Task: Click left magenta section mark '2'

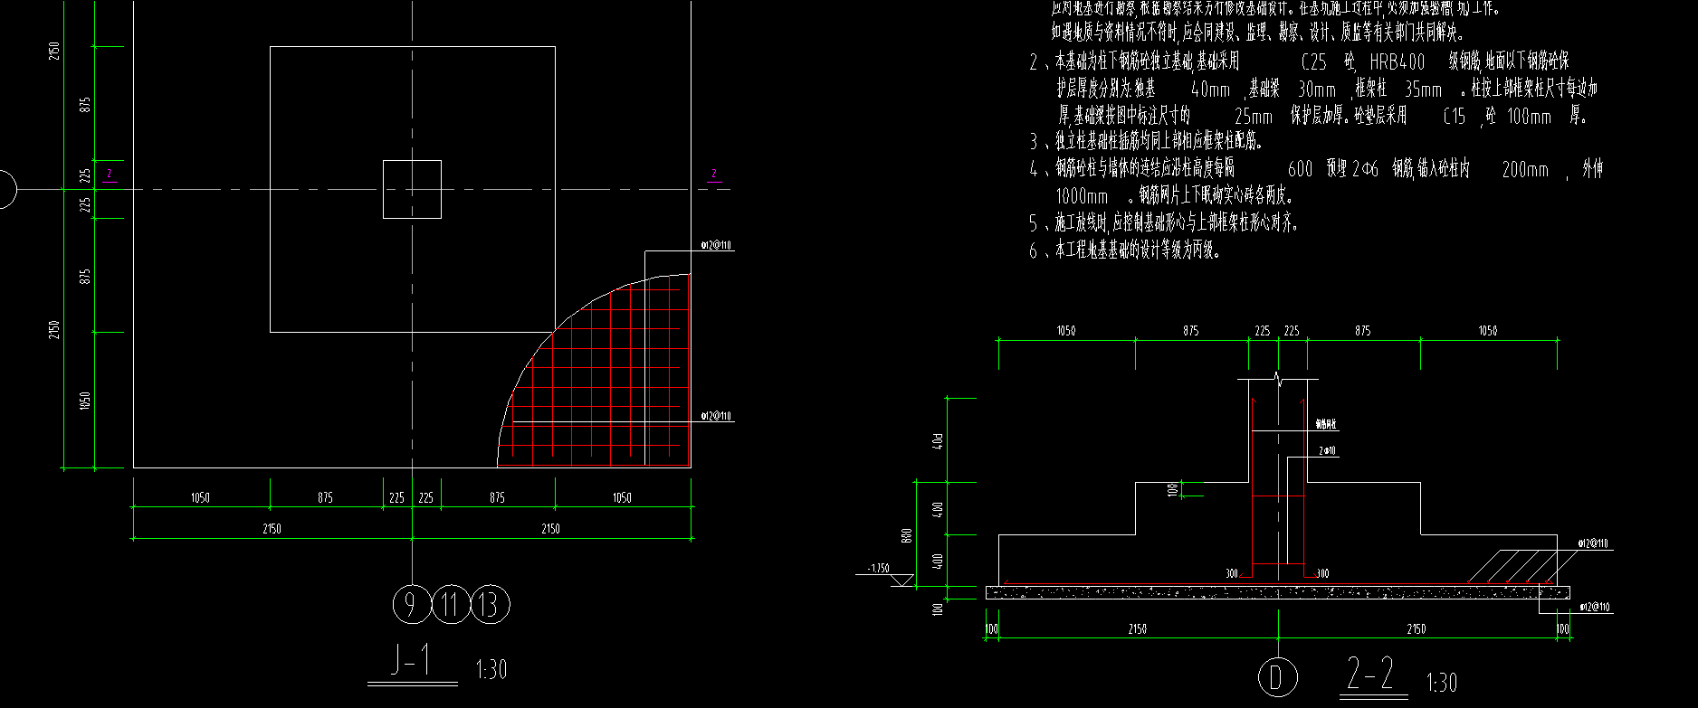Action: [x=110, y=174]
